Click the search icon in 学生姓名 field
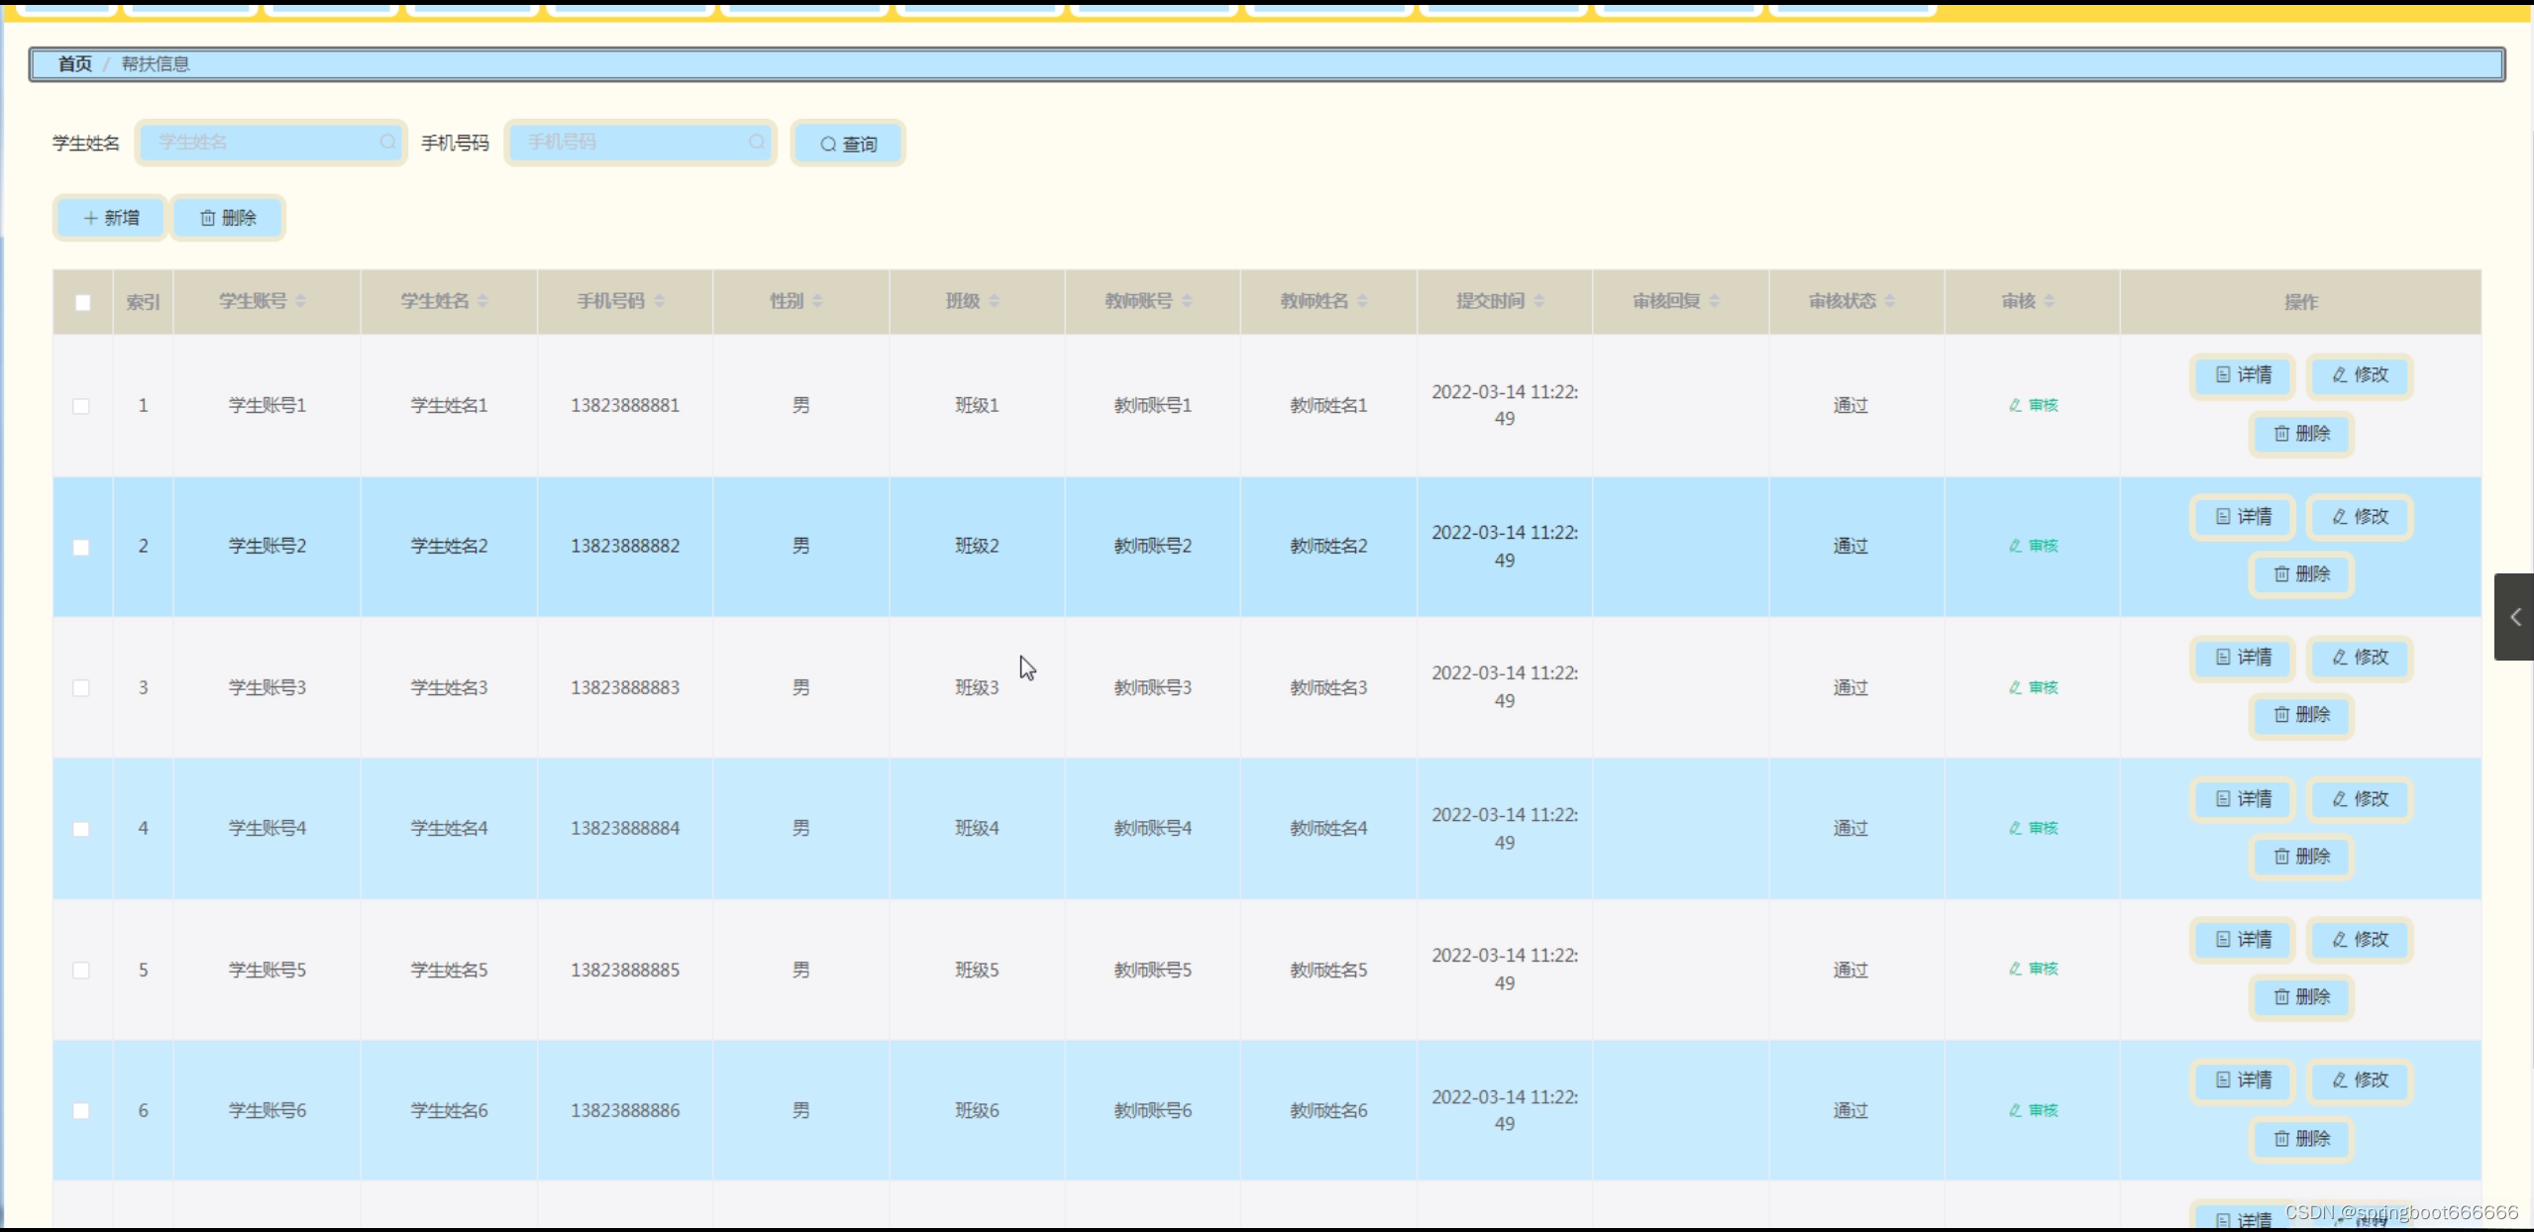 [387, 143]
